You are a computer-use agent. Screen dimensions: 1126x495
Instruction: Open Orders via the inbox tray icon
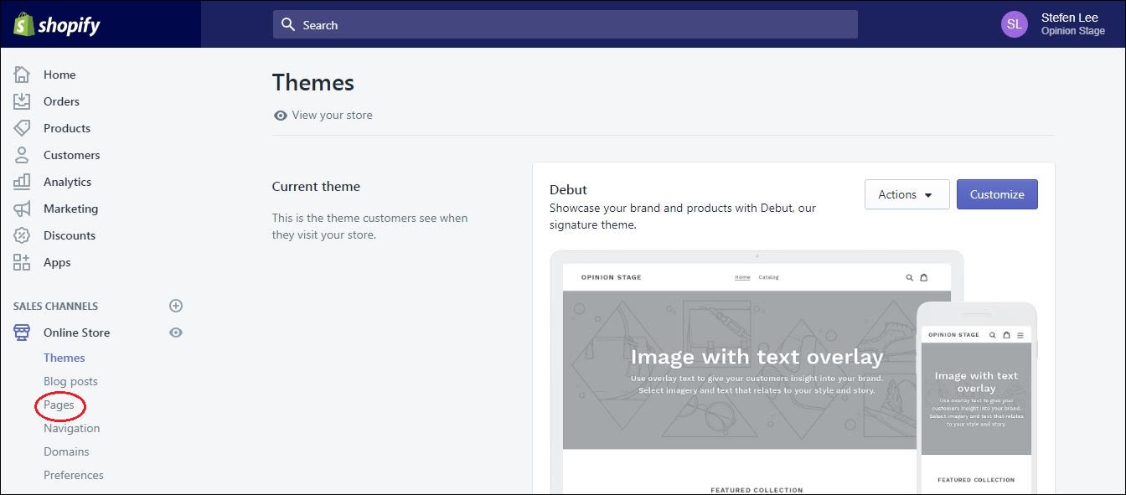point(22,101)
